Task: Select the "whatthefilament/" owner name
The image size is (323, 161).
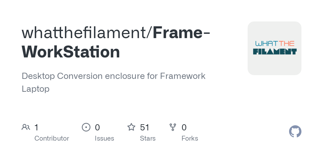Action: pyautogui.click(x=87, y=33)
